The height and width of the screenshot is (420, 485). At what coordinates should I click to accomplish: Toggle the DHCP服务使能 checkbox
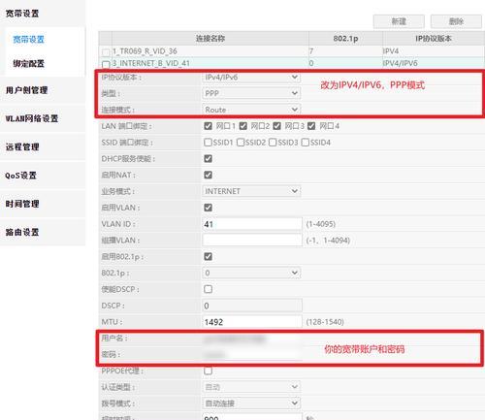click(x=209, y=159)
